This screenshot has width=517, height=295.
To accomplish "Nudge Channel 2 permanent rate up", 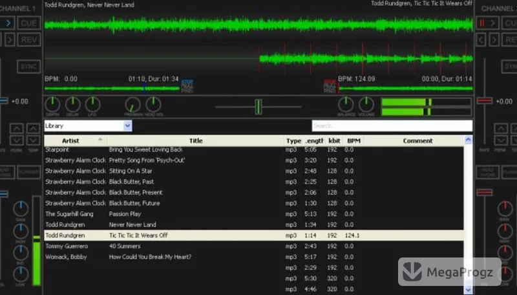I will coord(501,128).
